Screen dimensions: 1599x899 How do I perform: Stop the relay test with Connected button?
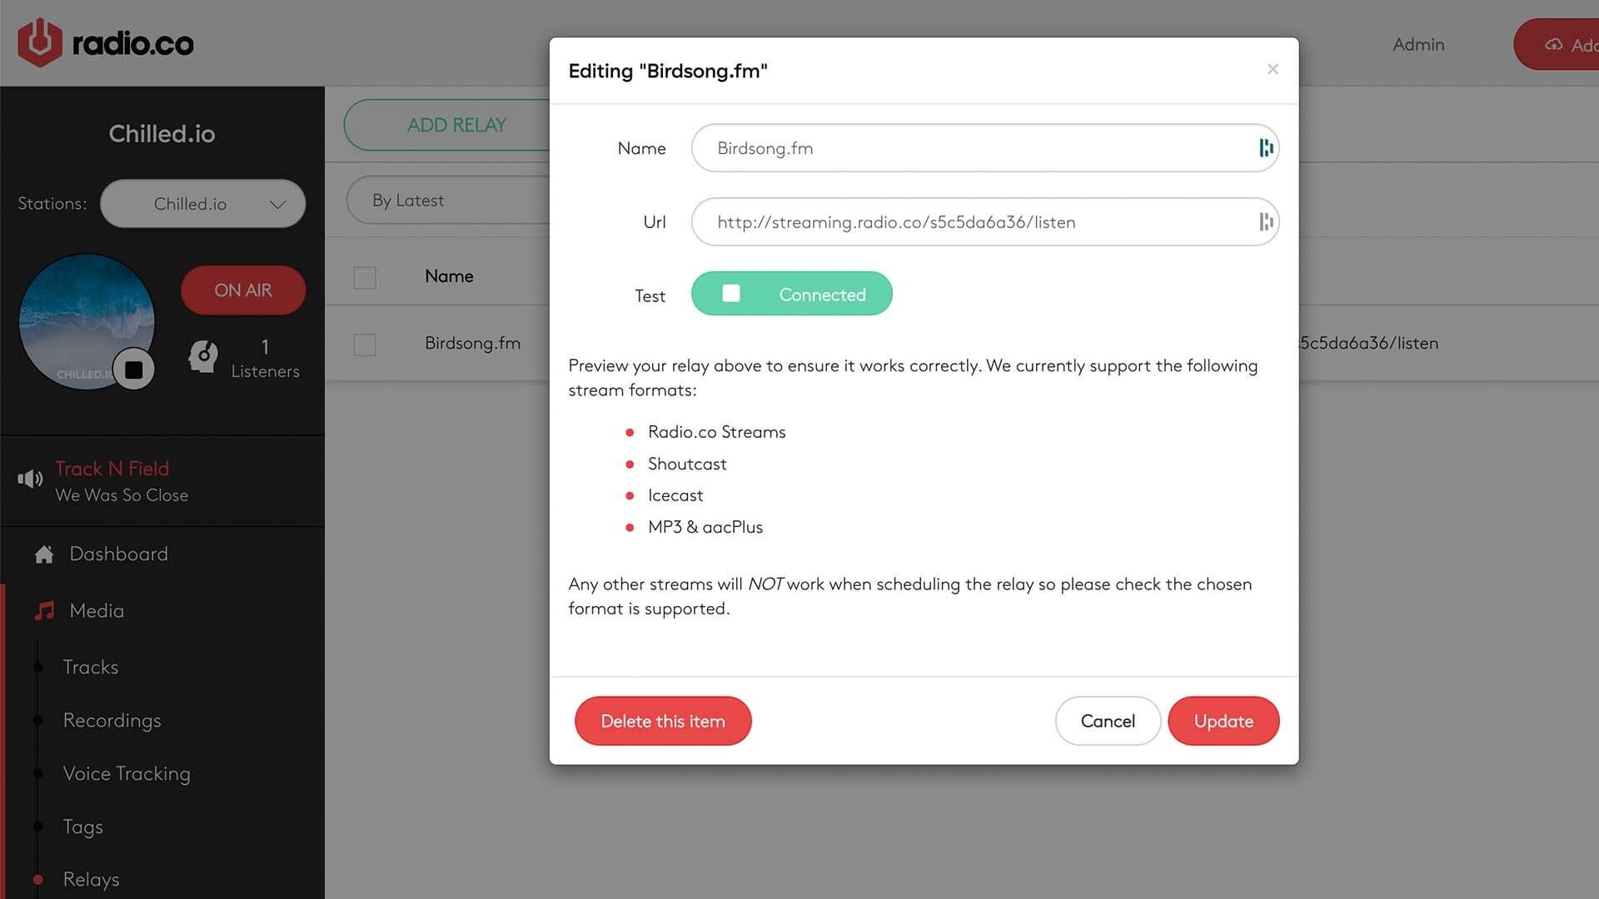(x=791, y=294)
